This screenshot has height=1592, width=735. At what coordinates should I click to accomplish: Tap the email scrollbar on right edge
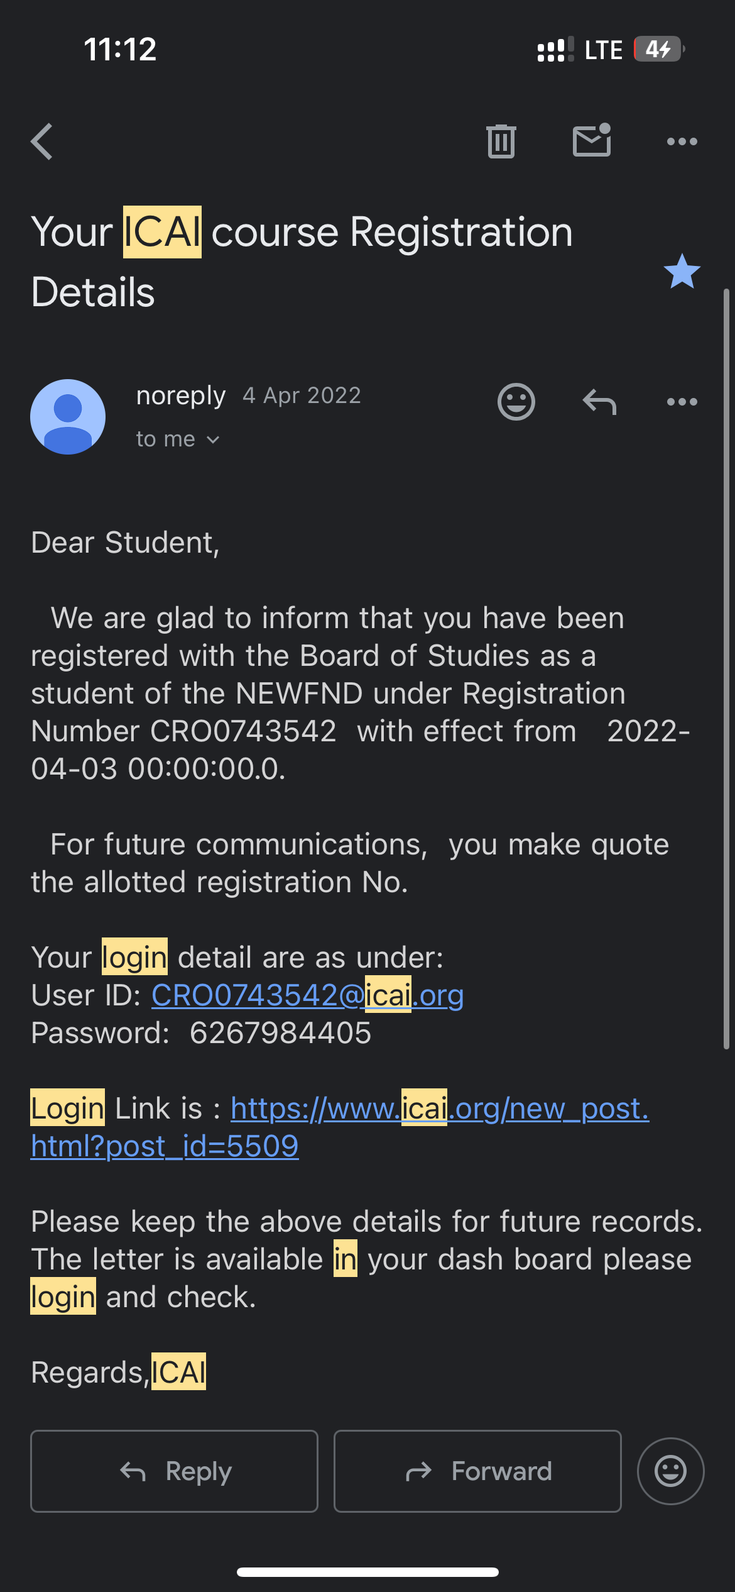click(x=726, y=670)
